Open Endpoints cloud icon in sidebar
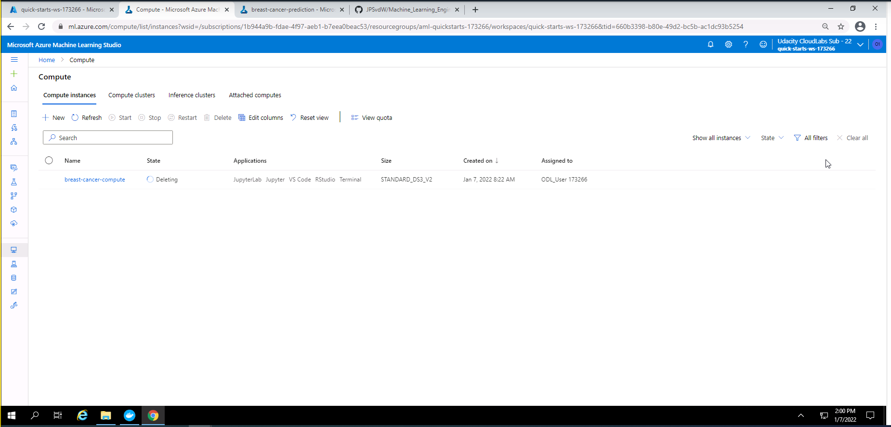 [14, 223]
